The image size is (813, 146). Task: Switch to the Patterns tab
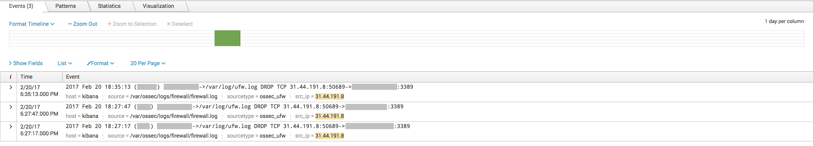[x=65, y=6]
